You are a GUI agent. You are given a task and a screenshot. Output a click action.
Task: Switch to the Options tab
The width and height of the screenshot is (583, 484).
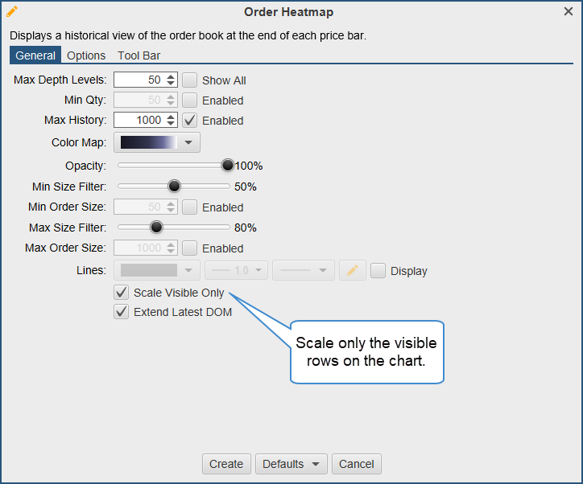(x=86, y=55)
